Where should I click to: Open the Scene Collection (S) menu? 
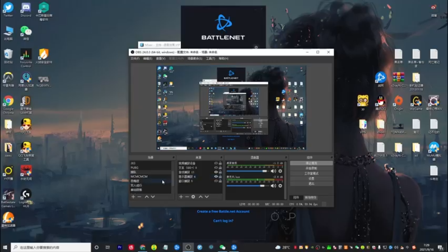195,59
